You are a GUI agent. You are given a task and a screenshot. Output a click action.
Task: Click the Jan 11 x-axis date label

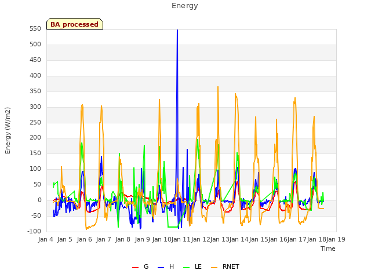coord(181,239)
